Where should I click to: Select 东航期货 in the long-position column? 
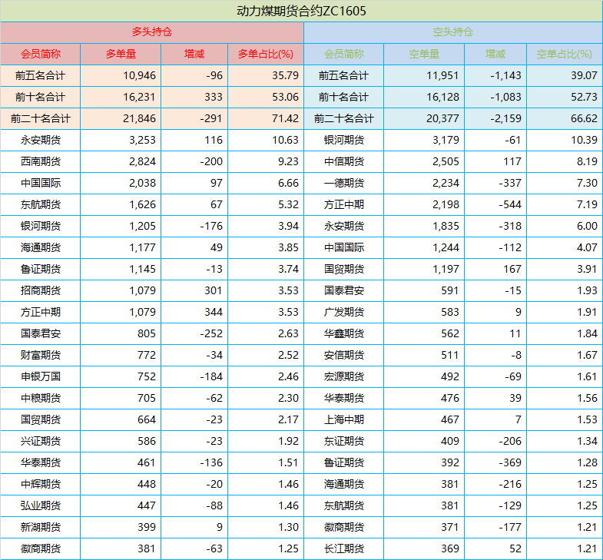(x=41, y=204)
